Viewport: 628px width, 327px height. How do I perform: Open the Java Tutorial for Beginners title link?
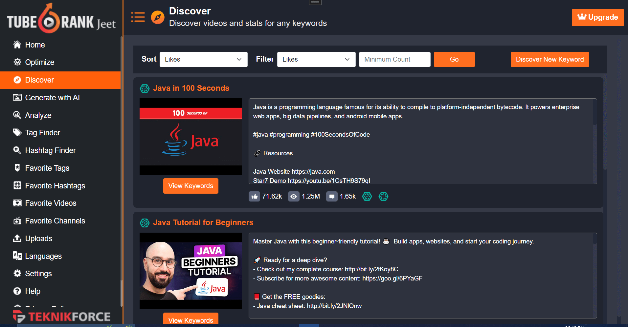[x=203, y=222]
